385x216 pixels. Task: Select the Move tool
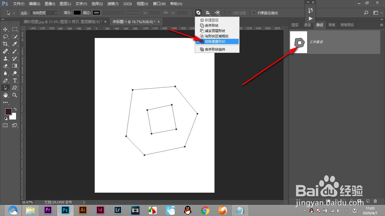tap(5, 29)
